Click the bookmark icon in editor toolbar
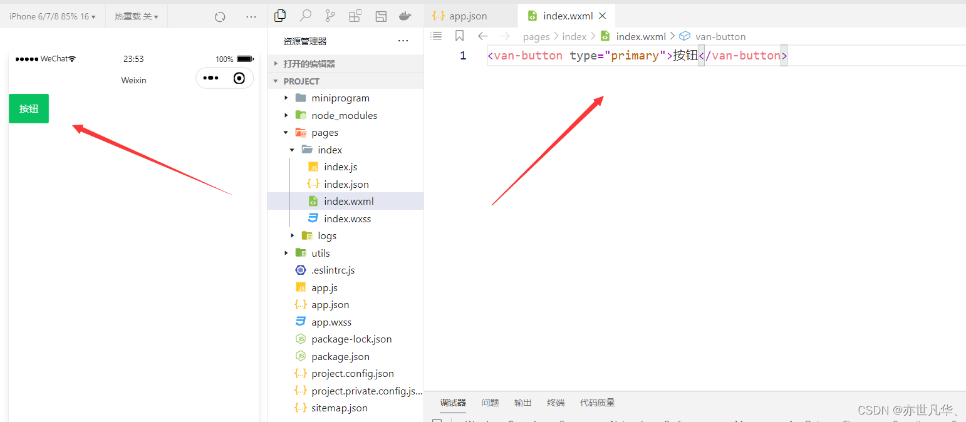The image size is (966, 422). [459, 36]
